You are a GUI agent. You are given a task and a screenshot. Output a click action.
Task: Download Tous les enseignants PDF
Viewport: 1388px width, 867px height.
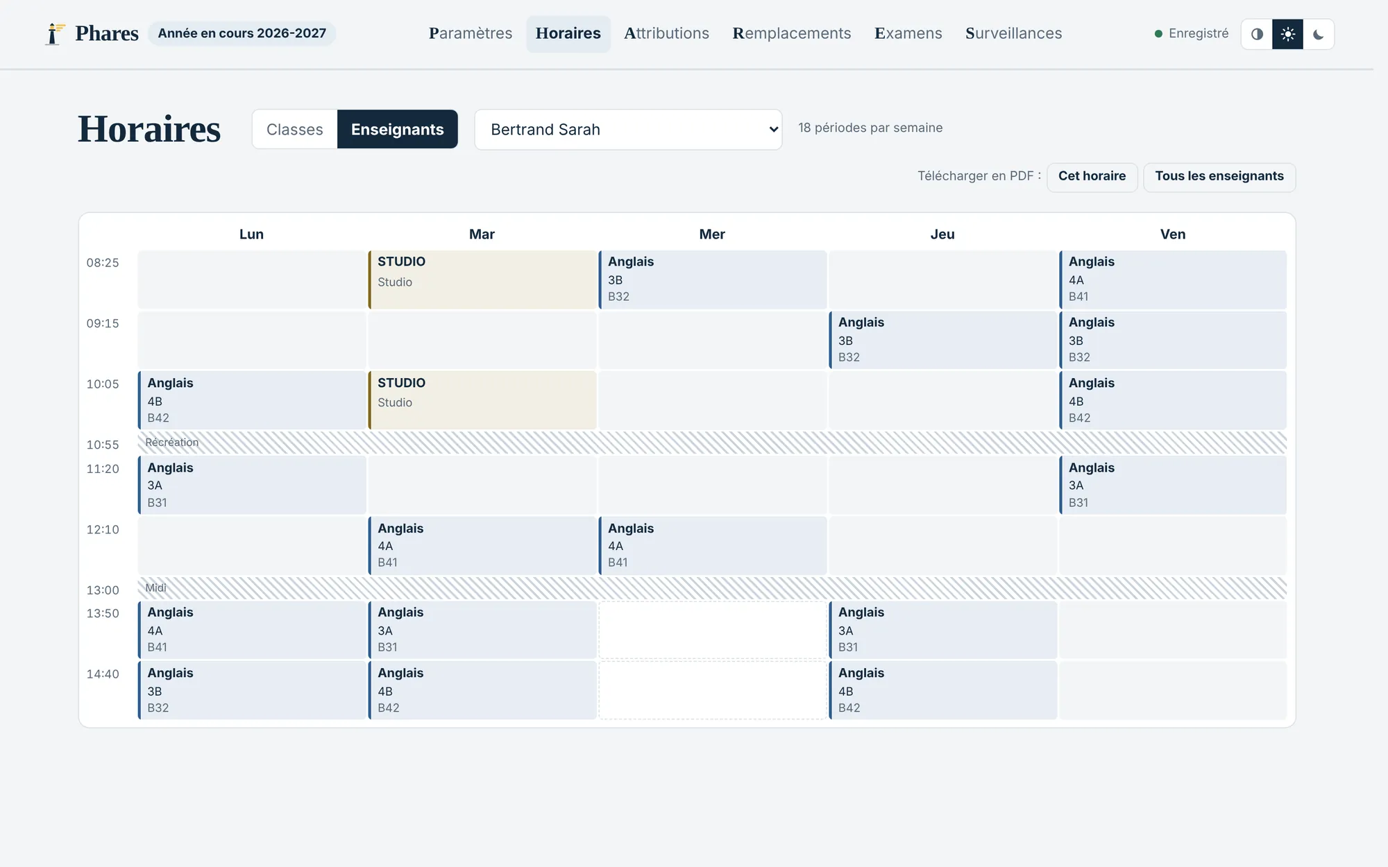(x=1219, y=176)
